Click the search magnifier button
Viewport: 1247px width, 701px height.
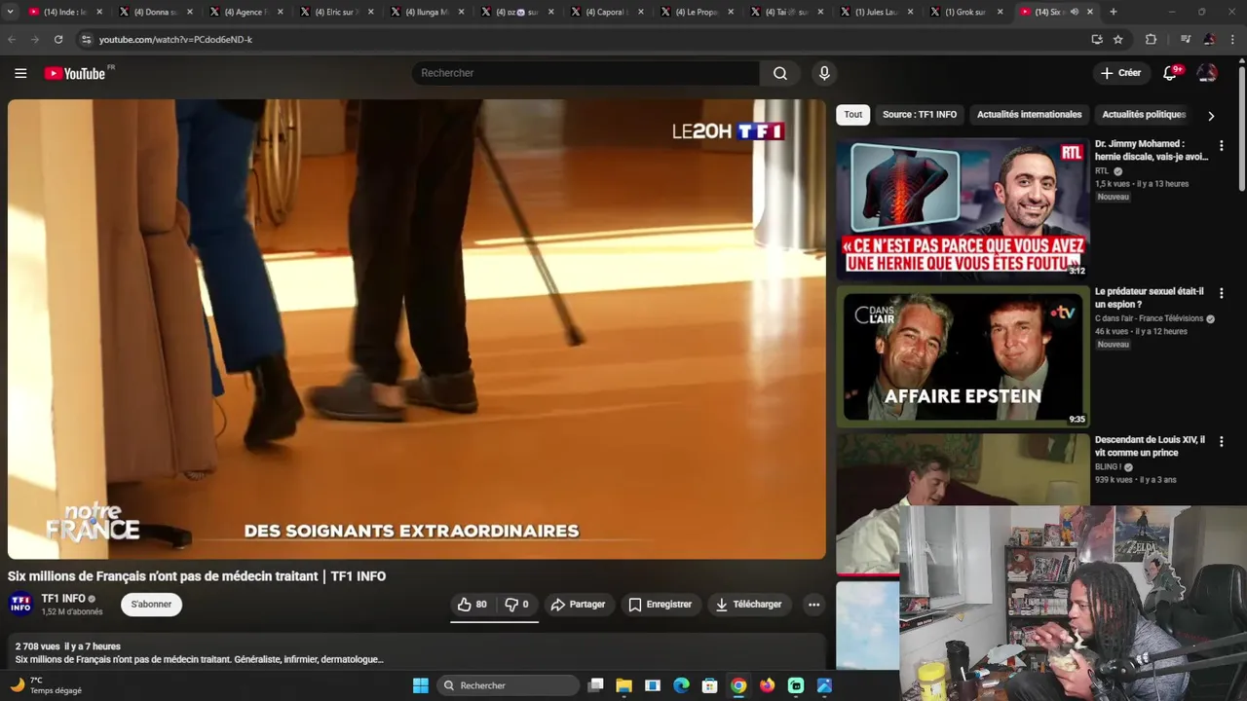point(780,73)
